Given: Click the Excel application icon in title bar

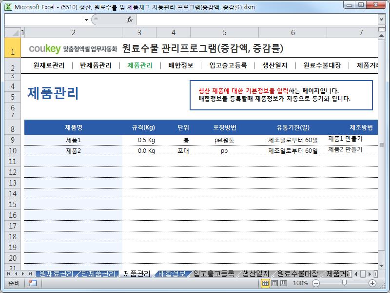Looking at the screenshot, I should (x=8, y=7).
